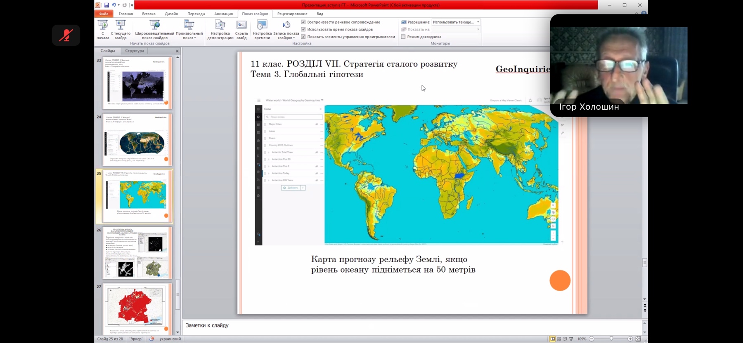
Task: Click the broadcast slide show icon
Action: point(154,25)
